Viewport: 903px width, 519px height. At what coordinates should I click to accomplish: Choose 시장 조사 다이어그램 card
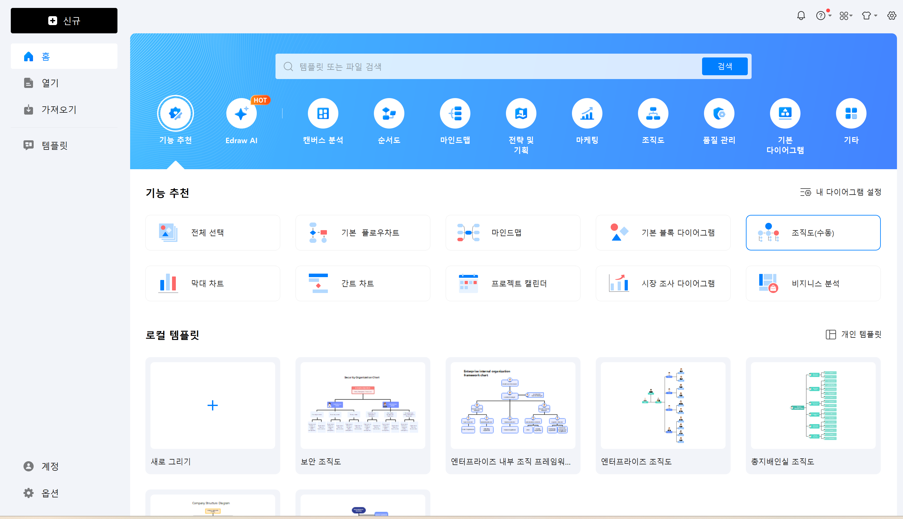[663, 283]
